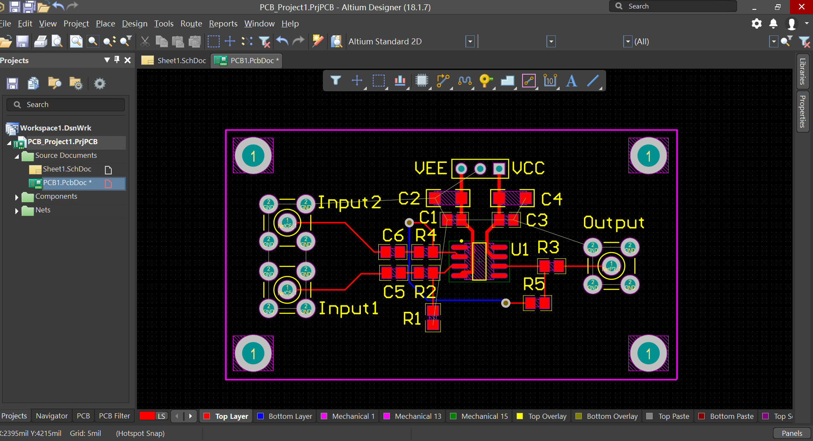The image size is (813, 441).
Task: Collapse the PCB_Project1.PrjPCB tree node
Action: point(9,143)
